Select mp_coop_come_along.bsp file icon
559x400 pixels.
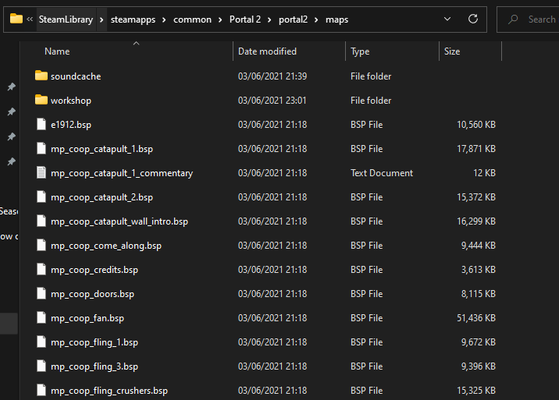(41, 245)
